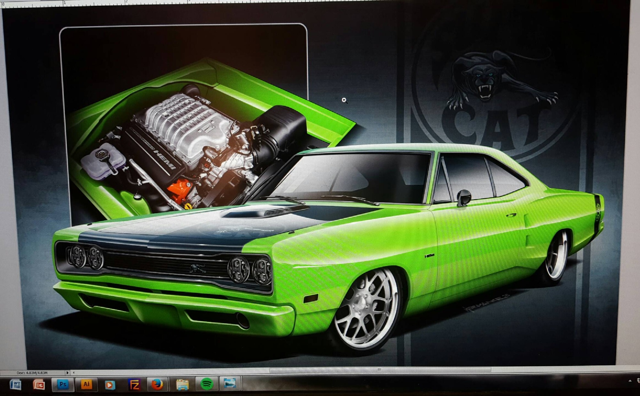
Task: Expand the status bar info arrow menu
Action: click(x=67, y=373)
